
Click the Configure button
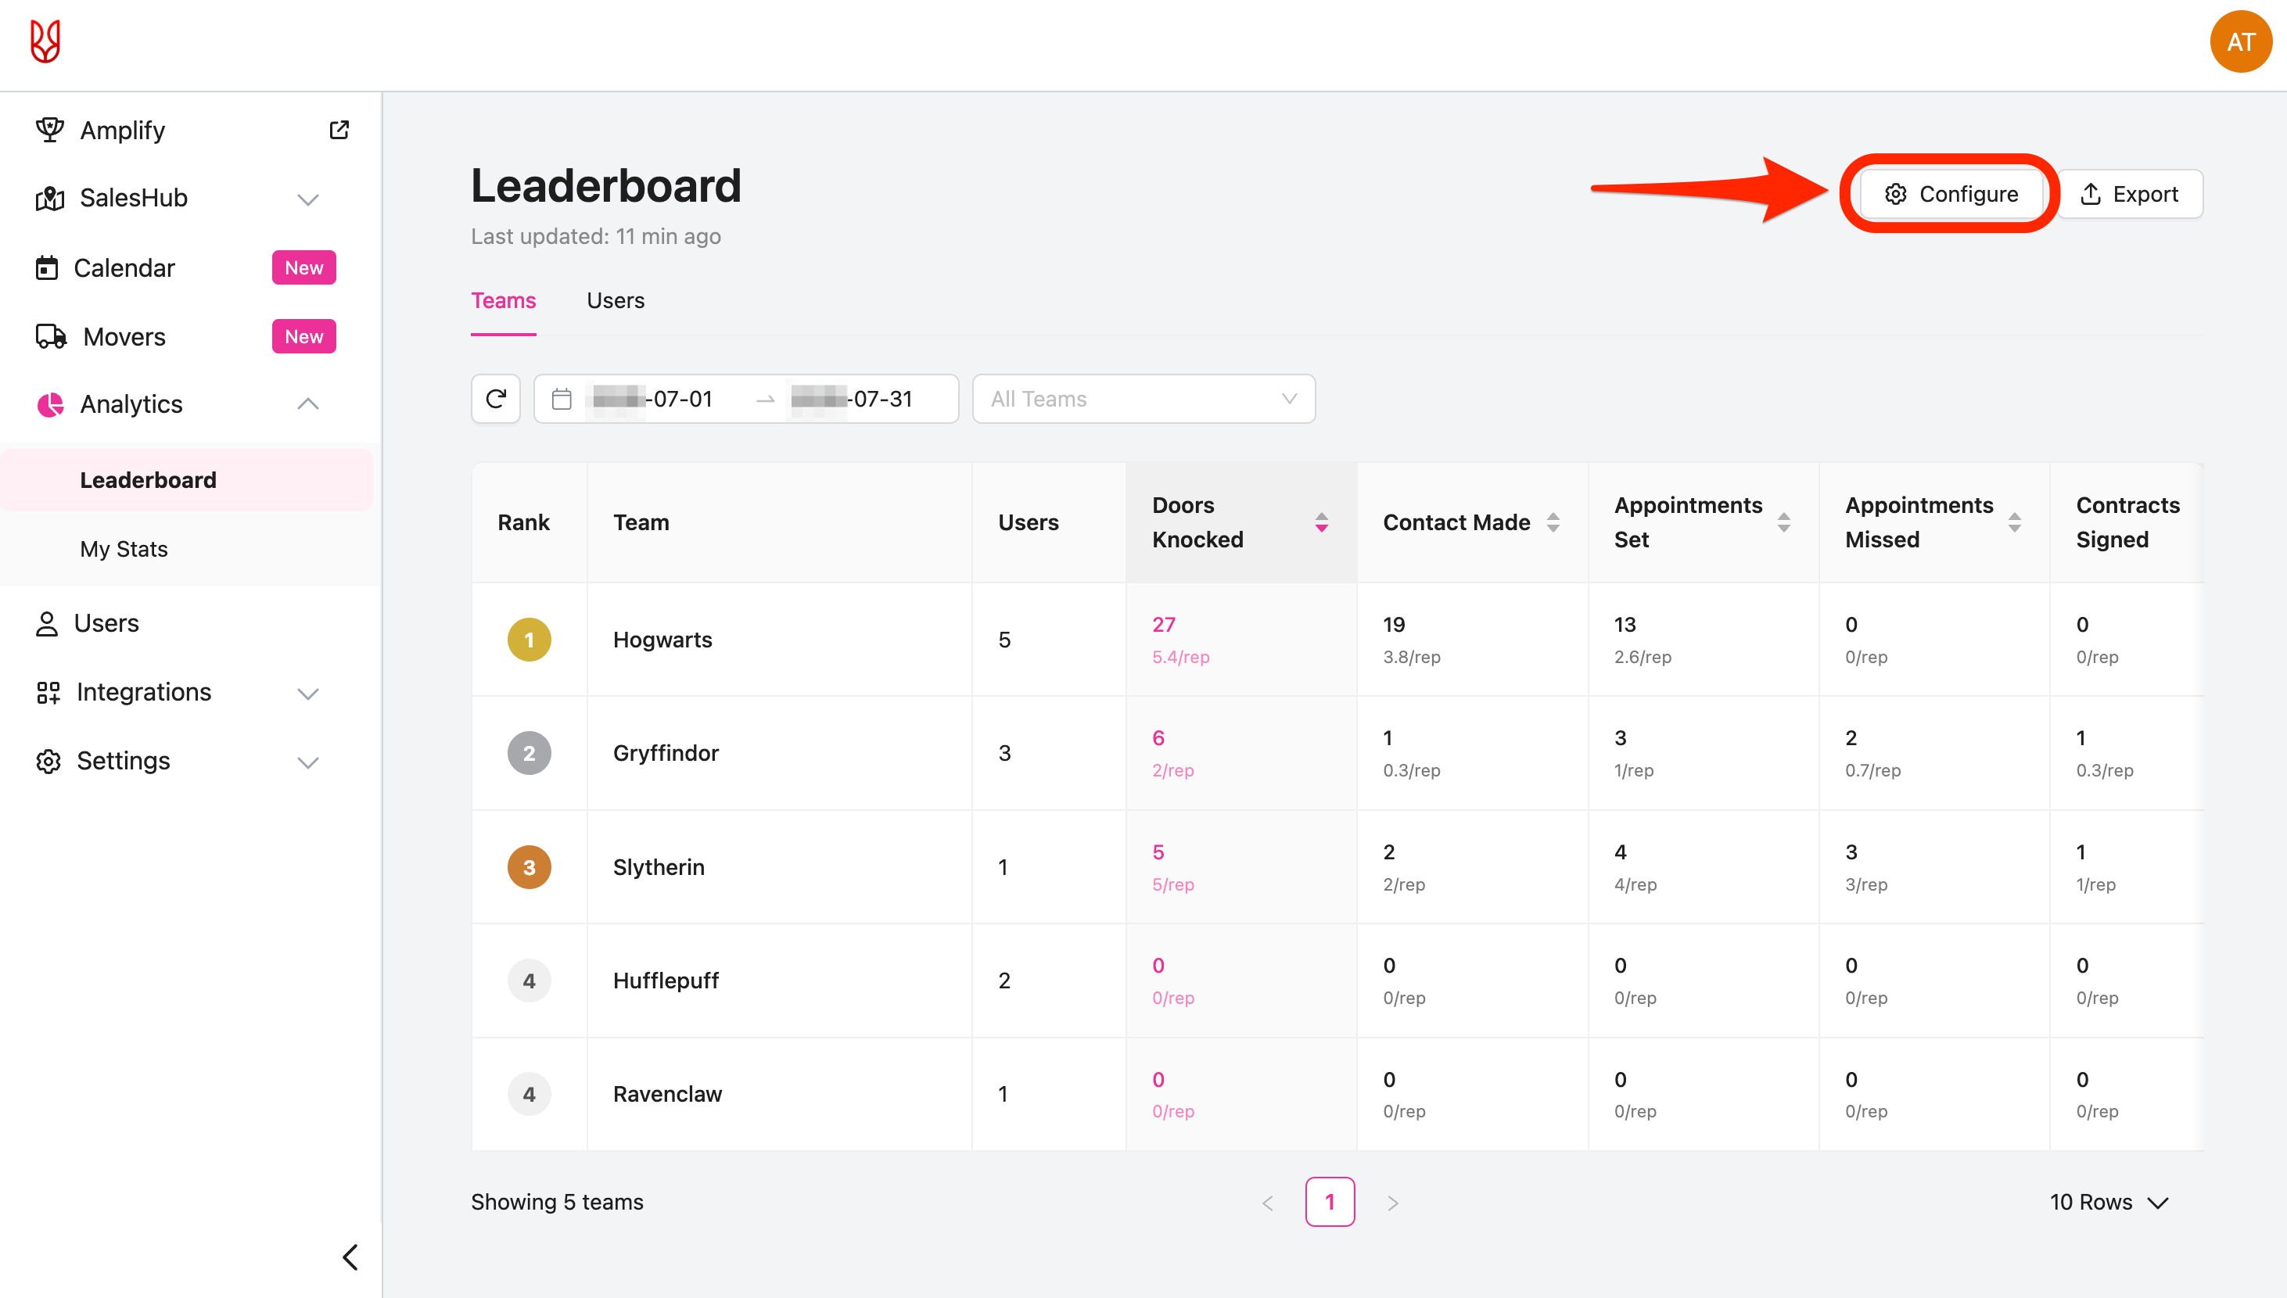point(1951,195)
